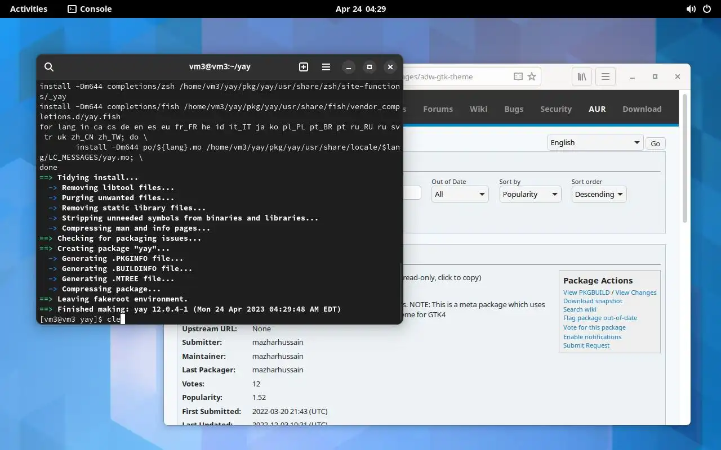Click the 'Leaving fakeroot environment.' line

pyautogui.click(x=114, y=299)
